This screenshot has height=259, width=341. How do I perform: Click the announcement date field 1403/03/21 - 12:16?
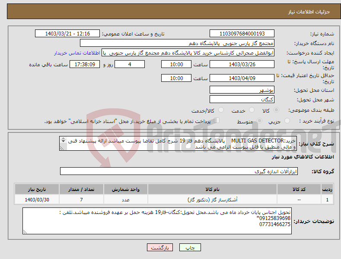67,34
